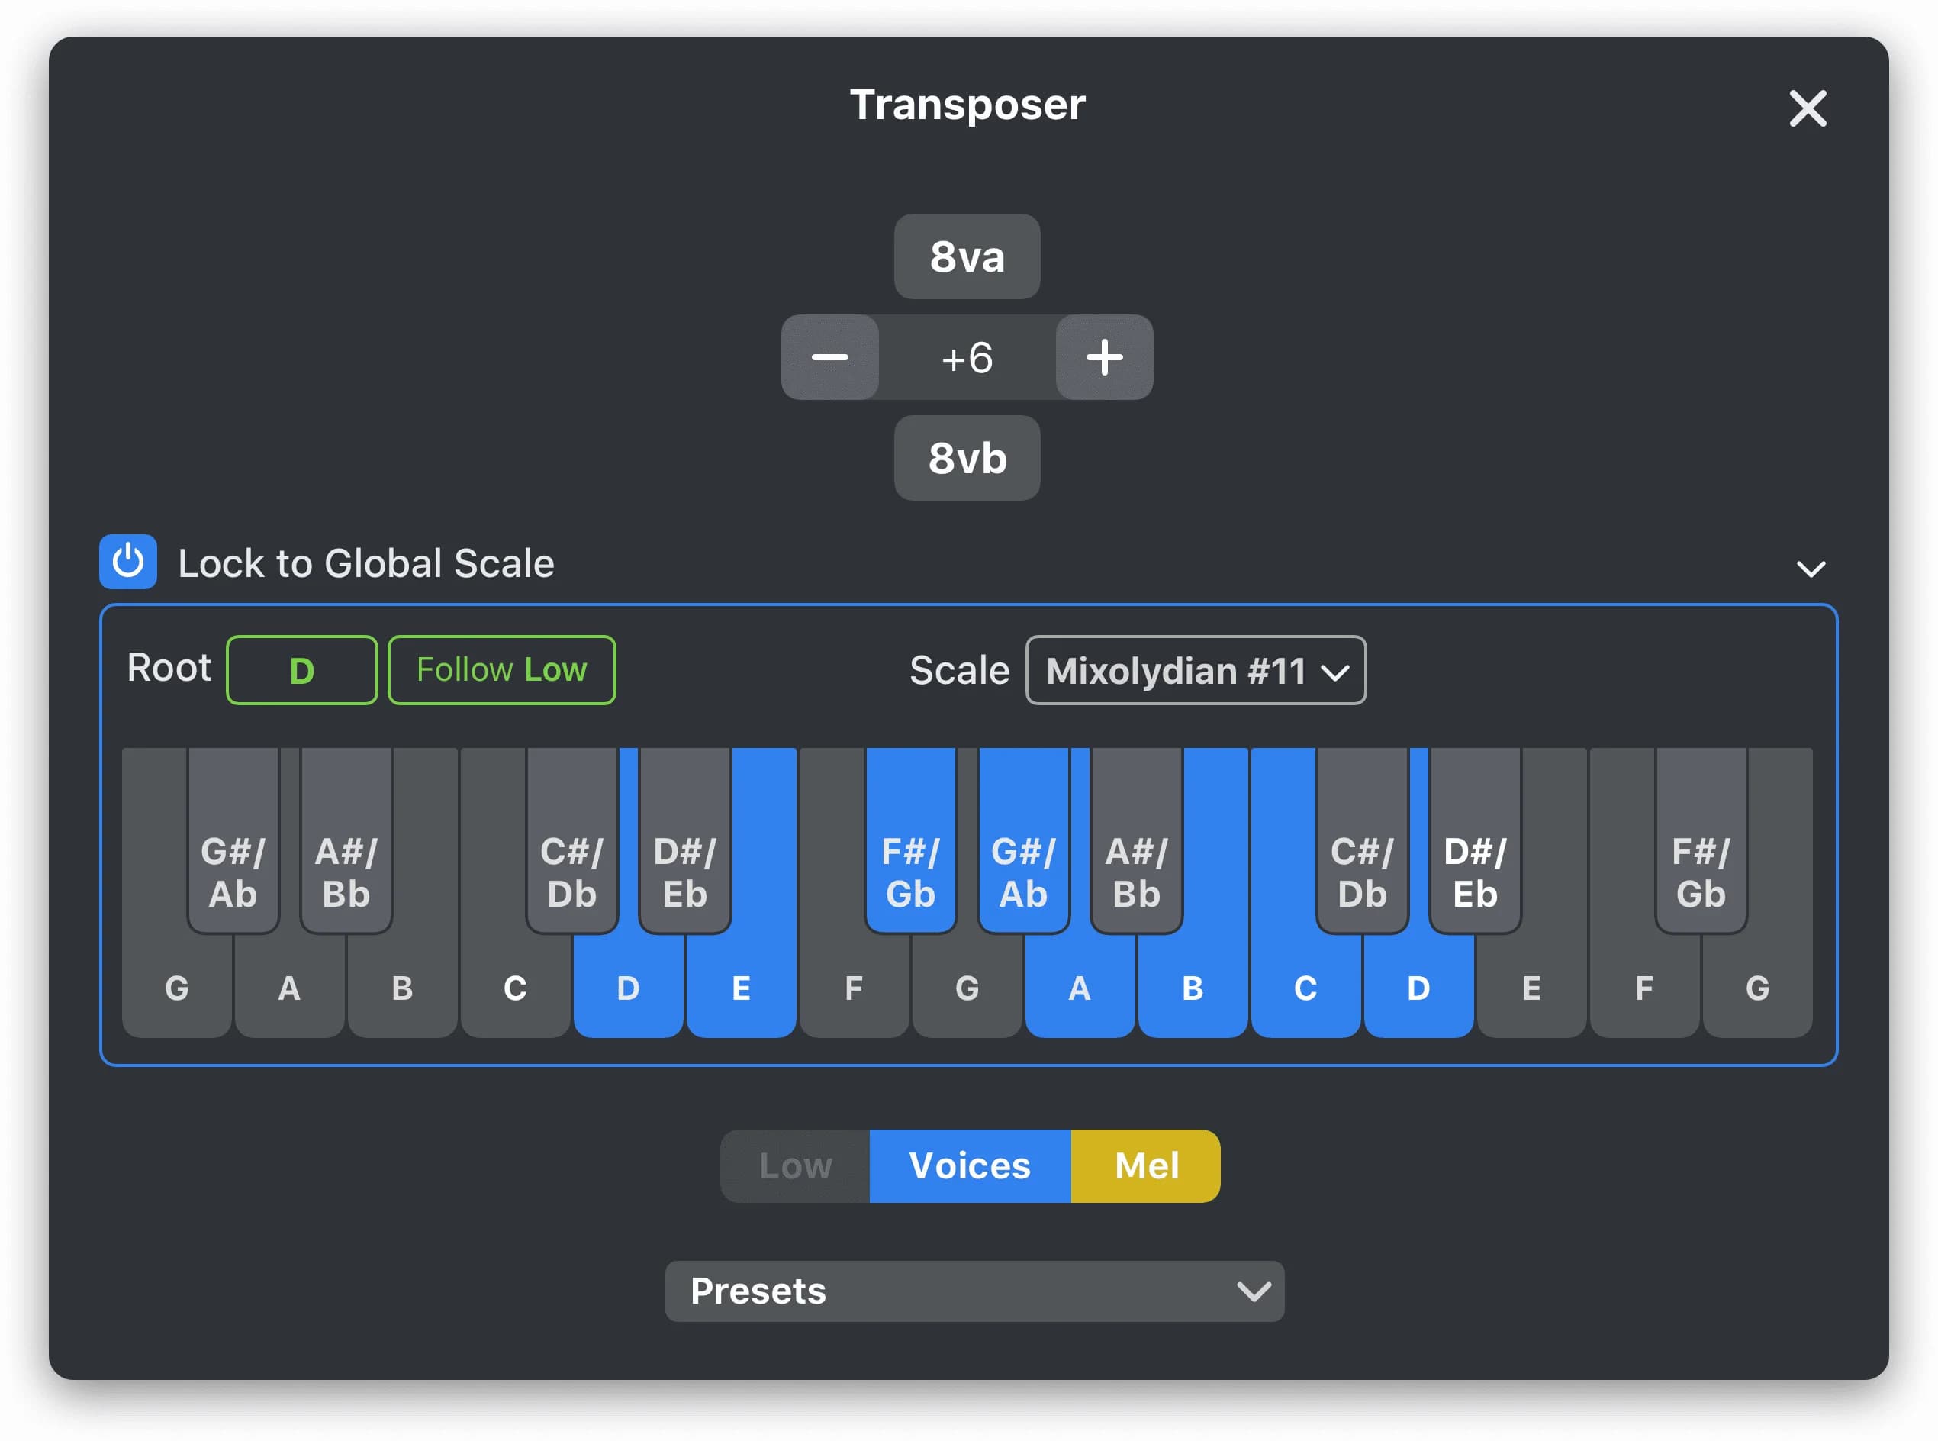This screenshot has width=1938, height=1441.
Task: Open the Scale dropdown Mixolydian #11
Action: (1196, 670)
